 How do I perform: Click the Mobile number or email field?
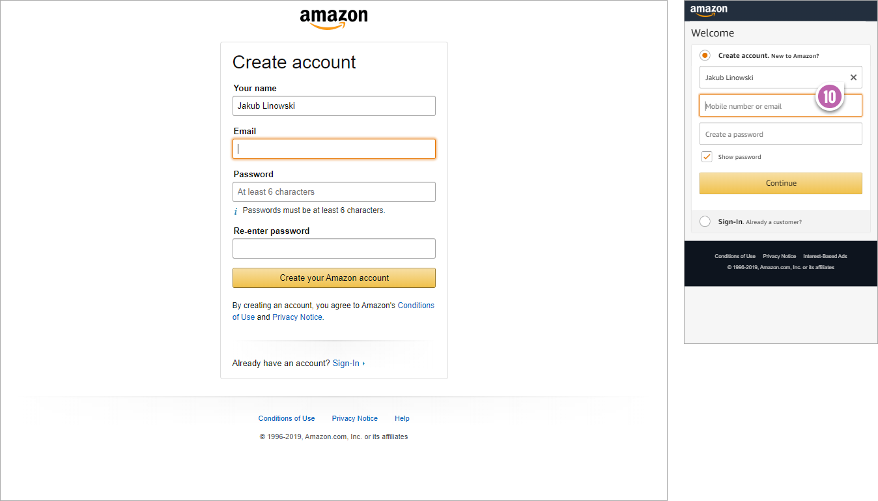[780, 105]
